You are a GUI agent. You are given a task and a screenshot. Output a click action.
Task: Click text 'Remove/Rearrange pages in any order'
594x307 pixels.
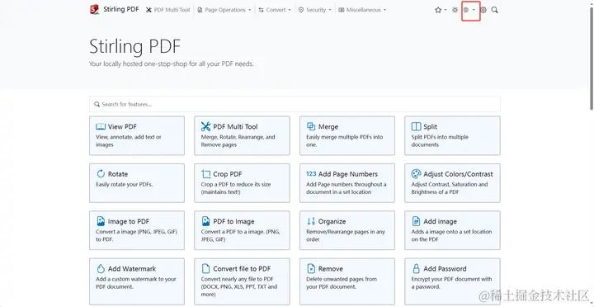(x=345, y=236)
